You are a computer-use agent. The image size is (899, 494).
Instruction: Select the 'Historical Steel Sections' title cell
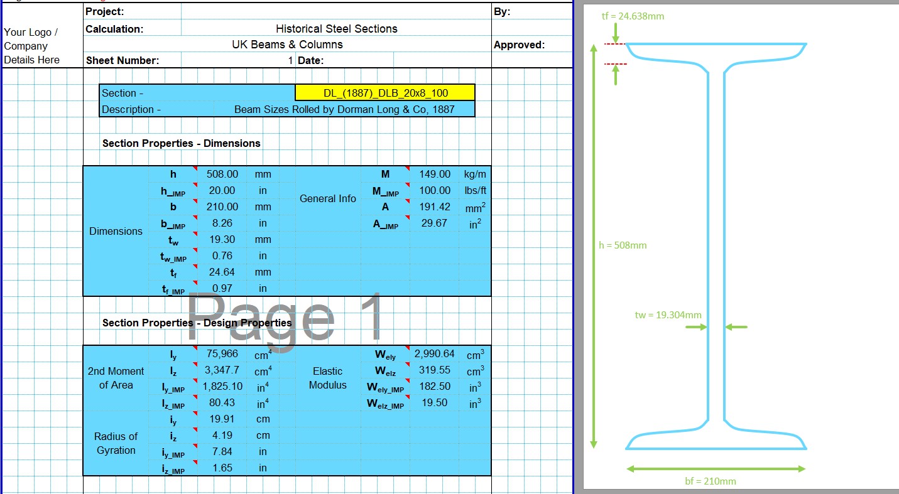tap(336, 29)
